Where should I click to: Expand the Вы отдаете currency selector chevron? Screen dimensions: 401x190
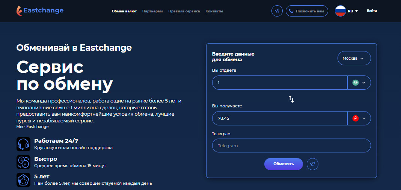364,83
